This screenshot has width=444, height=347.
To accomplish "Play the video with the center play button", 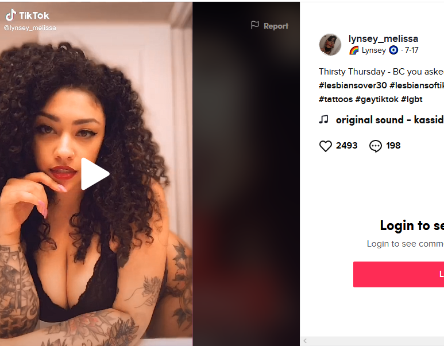I will [95, 174].
